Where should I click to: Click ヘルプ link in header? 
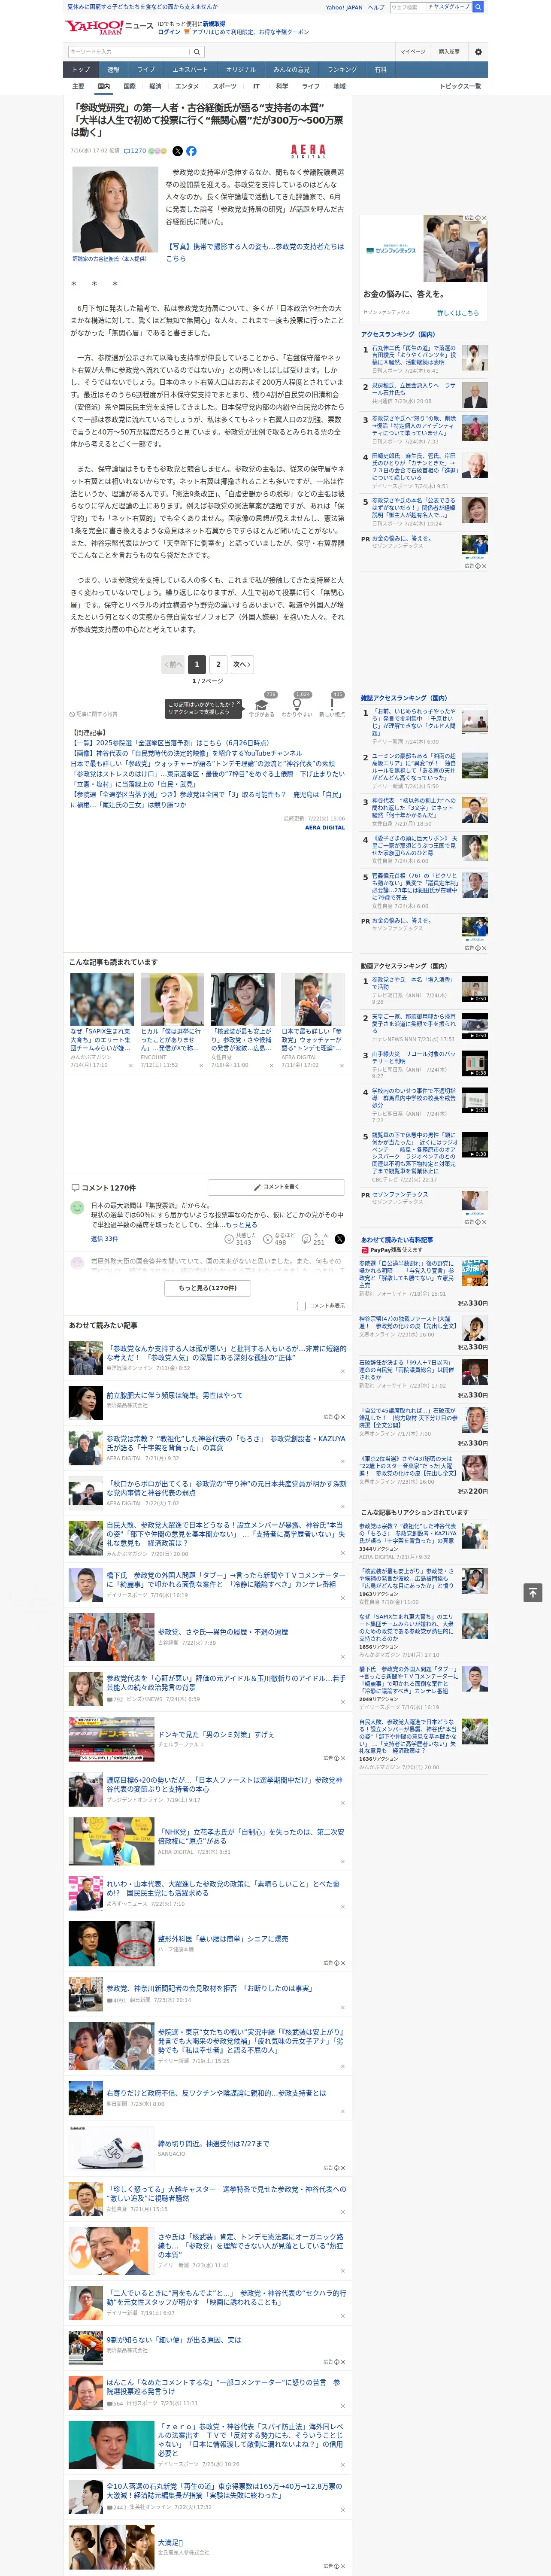tap(376, 7)
